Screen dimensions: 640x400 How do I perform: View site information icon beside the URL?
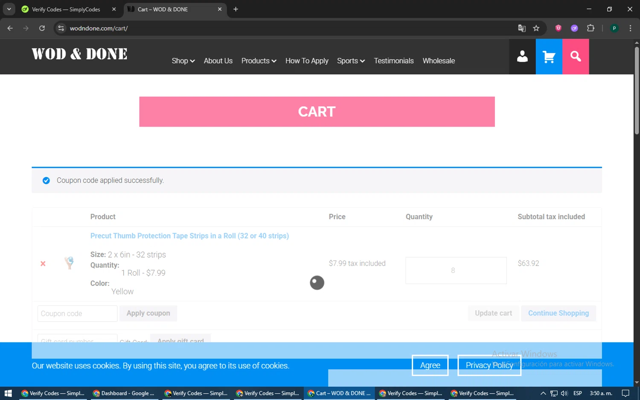61,28
